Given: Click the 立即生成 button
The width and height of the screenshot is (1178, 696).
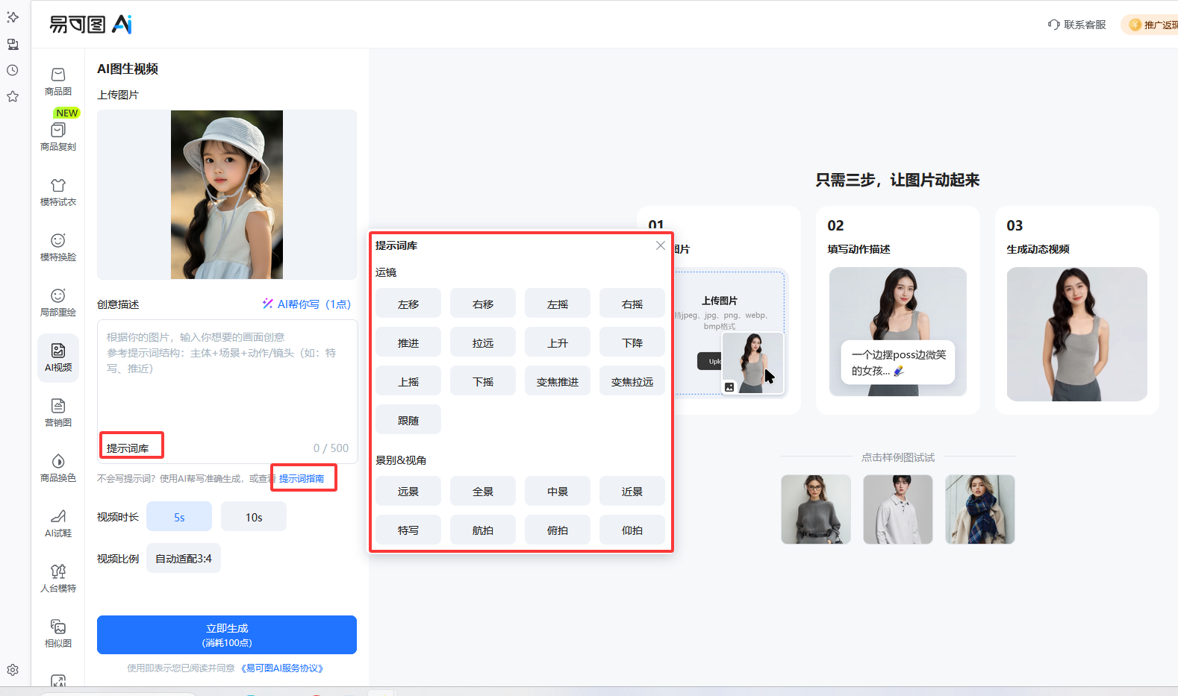Looking at the screenshot, I should 227,635.
